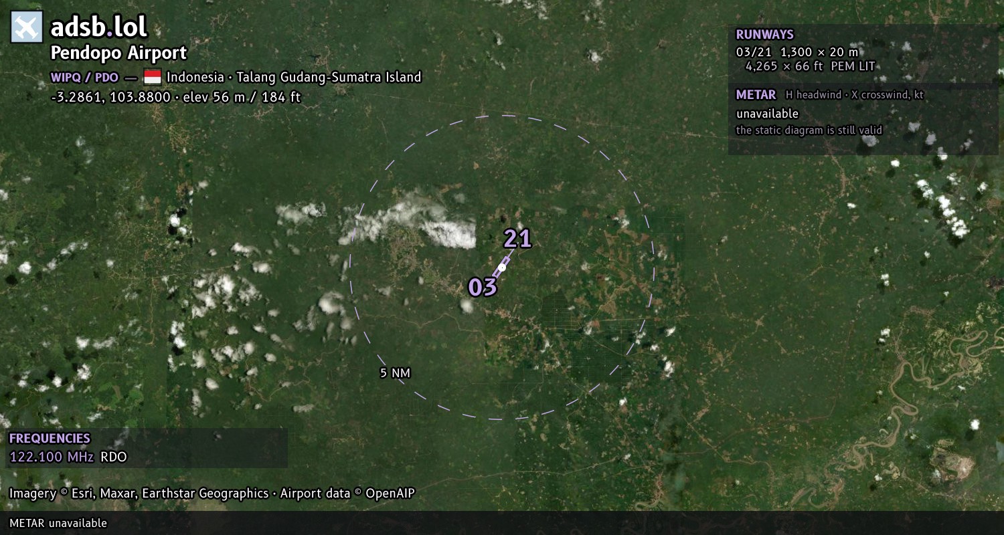Click the Indonesia · Talang Gudang-Sumatra Island text
1004x535 pixels.
[294, 77]
